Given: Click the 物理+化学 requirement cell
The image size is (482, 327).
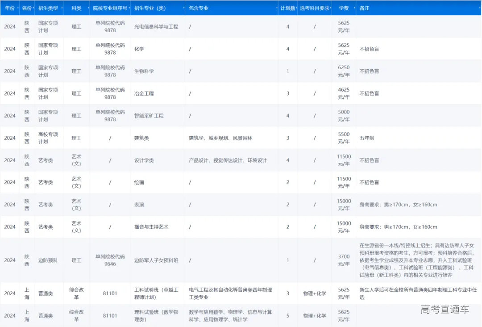Looking at the screenshot, I should click(315, 293).
